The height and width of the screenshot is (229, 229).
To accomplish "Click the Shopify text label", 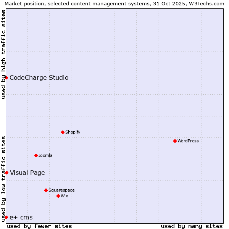I will 73,132.
